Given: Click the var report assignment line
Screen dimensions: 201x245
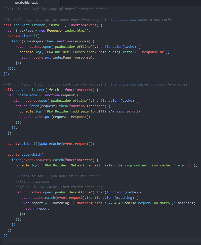Looking at the screenshot, I should [109, 203].
